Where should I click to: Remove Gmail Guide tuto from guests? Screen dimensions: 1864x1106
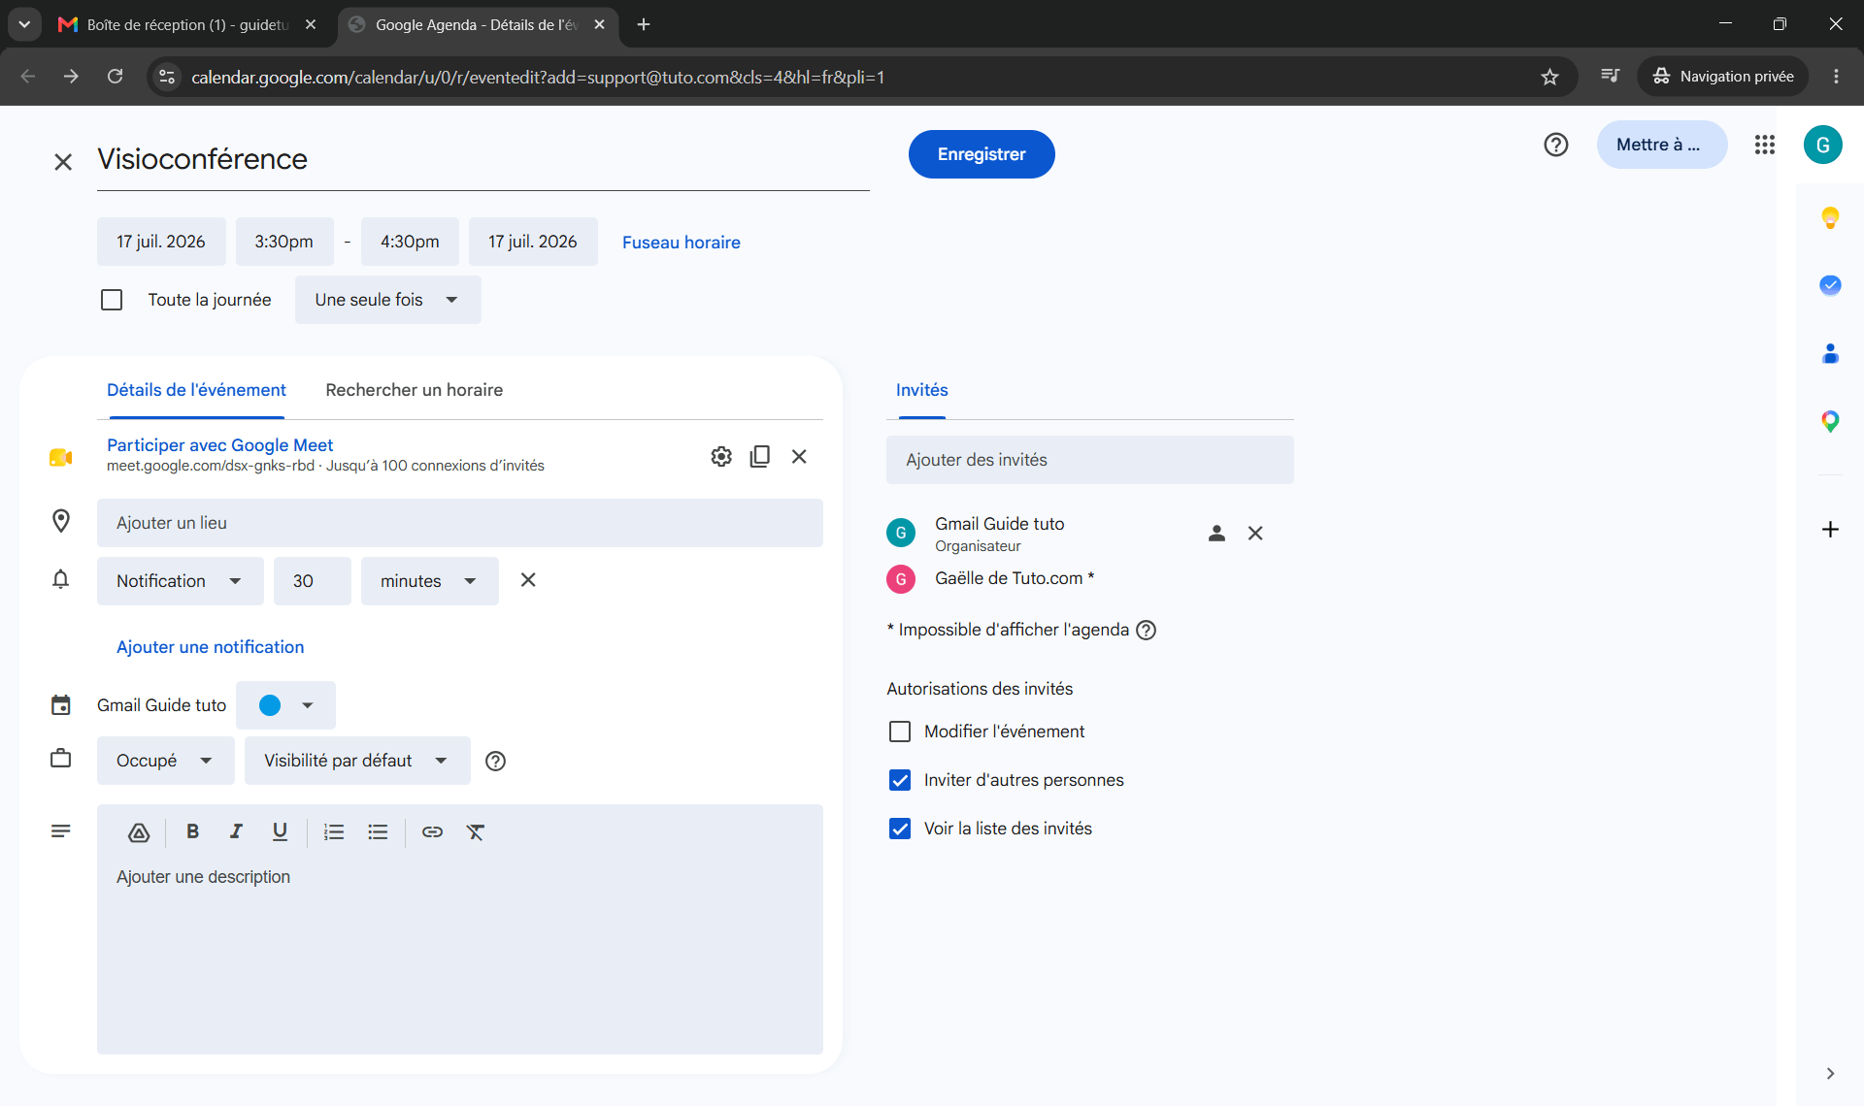point(1255,533)
